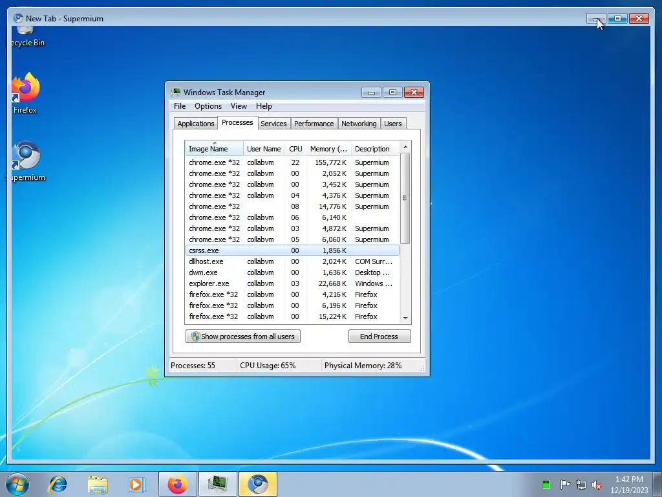Click the process list scrollbar thumb
The width and height of the screenshot is (662, 497).
pos(405,198)
